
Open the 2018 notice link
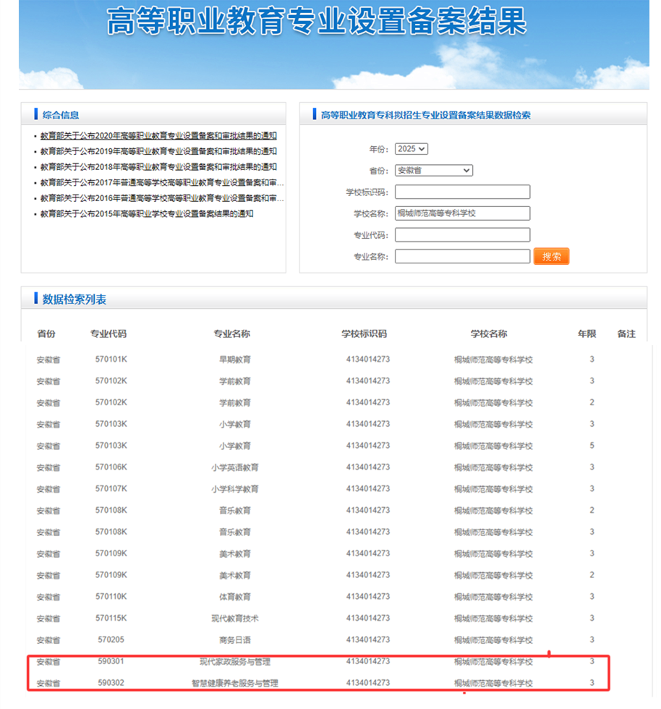tap(158, 167)
